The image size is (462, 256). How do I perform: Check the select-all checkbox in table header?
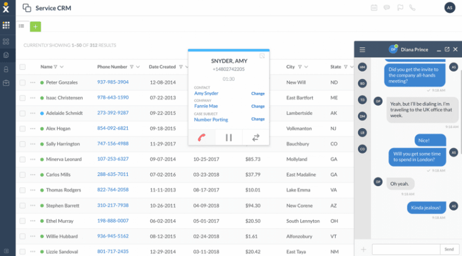pos(22,67)
